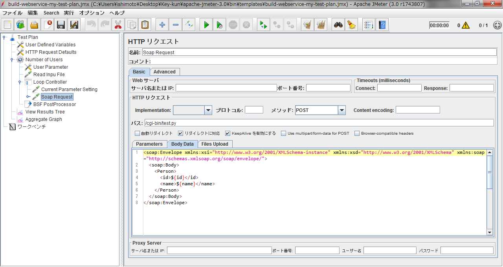Switch to the Parameters tab
The image size is (503, 267).
coord(149,144)
